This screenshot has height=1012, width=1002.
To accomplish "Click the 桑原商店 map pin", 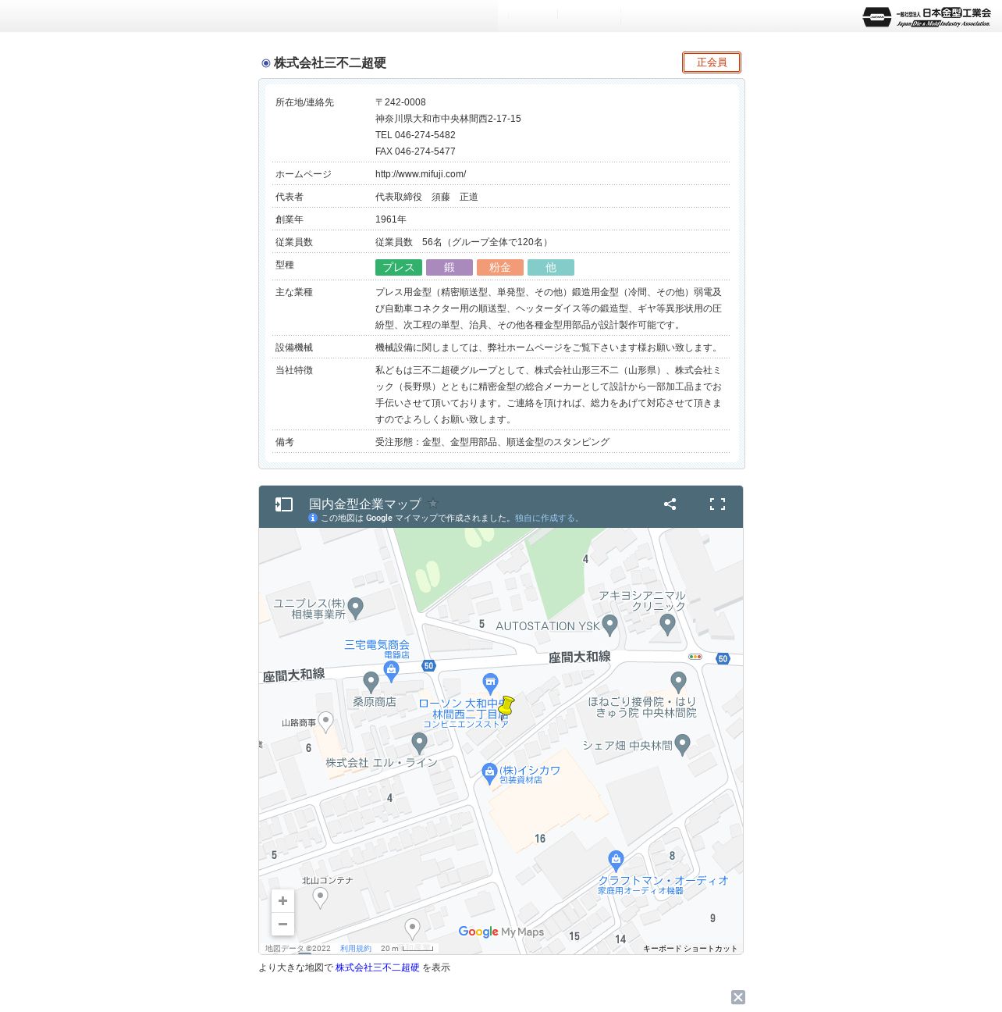I will coord(371,682).
